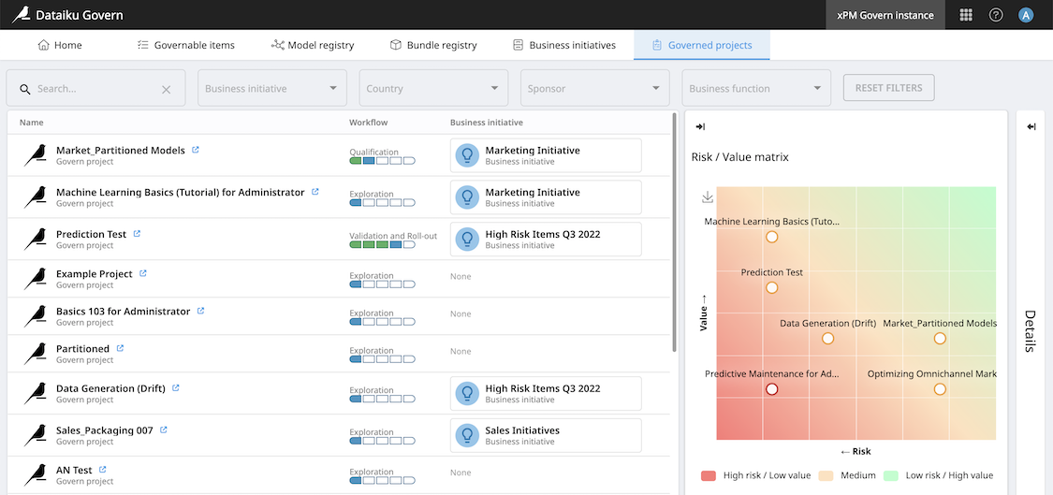Screen dimensions: 1053x495
Task: Open the Bundle registry tab
Action: 433,45
